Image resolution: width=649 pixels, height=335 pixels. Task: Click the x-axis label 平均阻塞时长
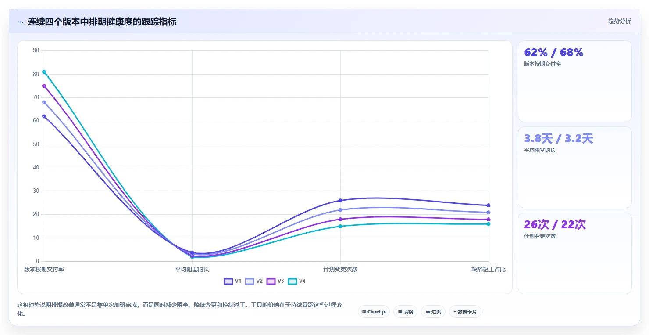point(192,269)
